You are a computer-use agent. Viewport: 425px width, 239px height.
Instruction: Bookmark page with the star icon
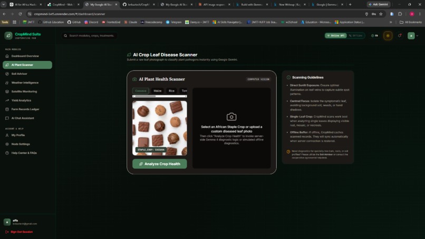(381, 14)
